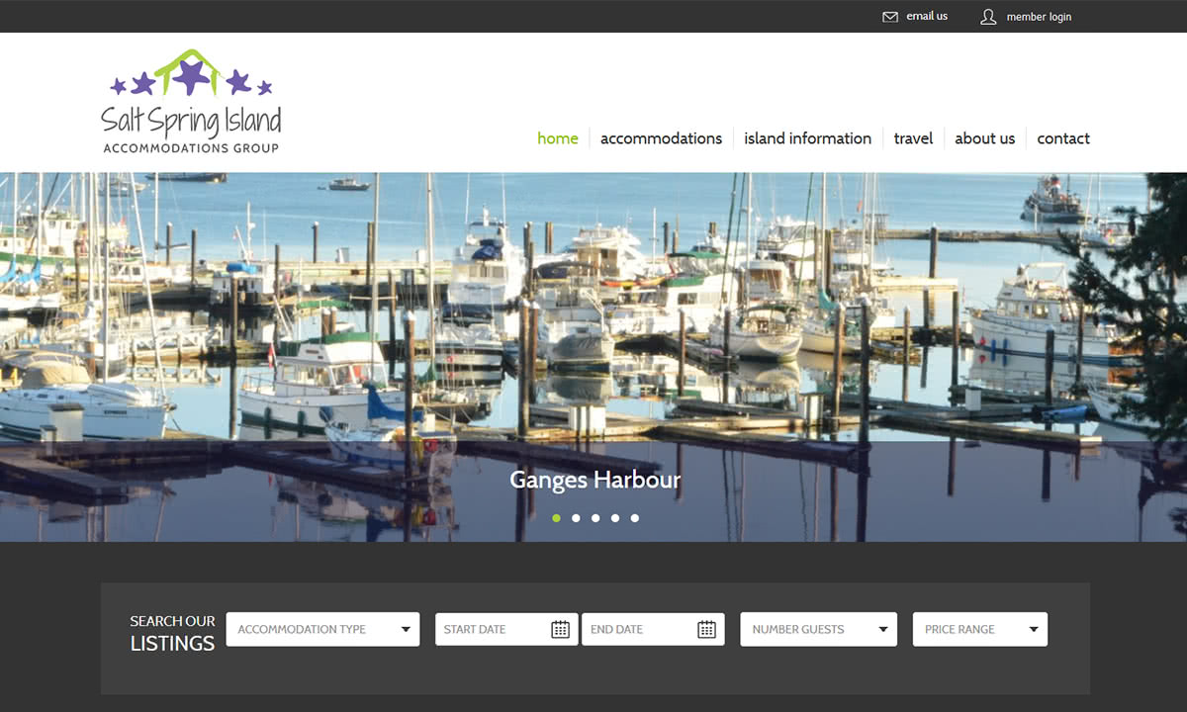Open the accommodations menu
Image resolution: width=1187 pixels, height=712 pixels.
coord(661,138)
